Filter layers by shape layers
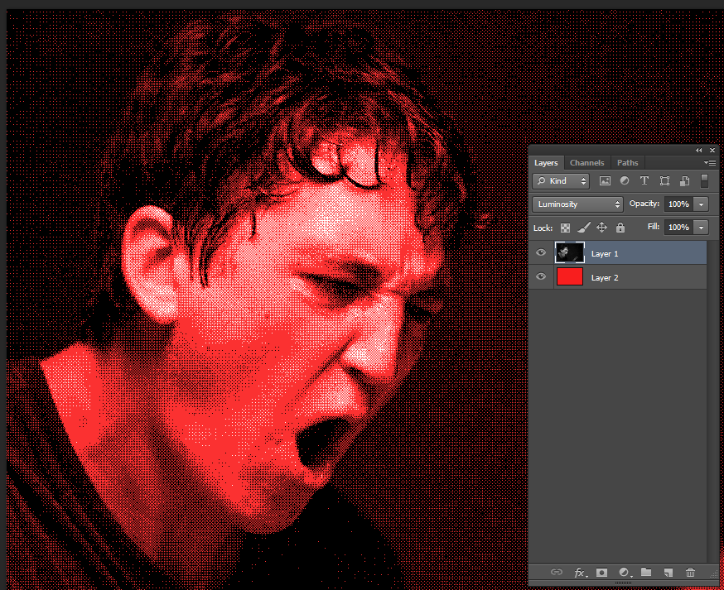 pos(664,181)
